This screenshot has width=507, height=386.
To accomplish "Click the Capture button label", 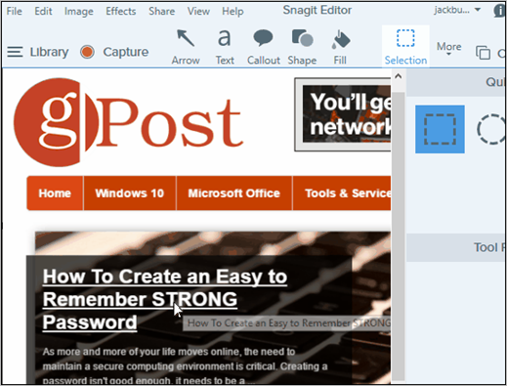I will 126,52.
